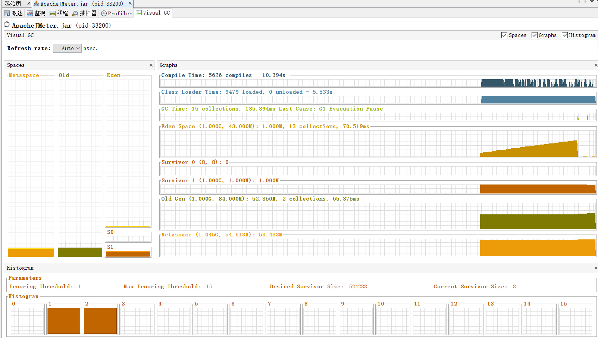Screen dimensions: 598x338
Task: Click the loading spinner icon beside ApacheJMeter.jar title
Action: click(7, 25)
